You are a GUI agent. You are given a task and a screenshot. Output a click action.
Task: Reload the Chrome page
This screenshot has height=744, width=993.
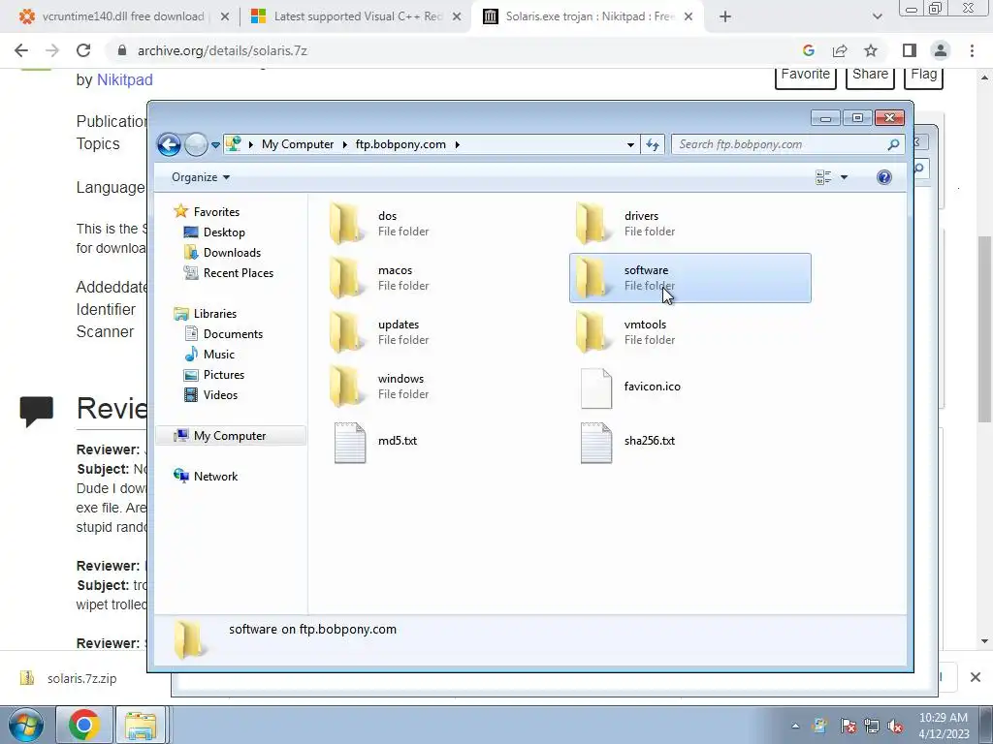click(x=83, y=50)
